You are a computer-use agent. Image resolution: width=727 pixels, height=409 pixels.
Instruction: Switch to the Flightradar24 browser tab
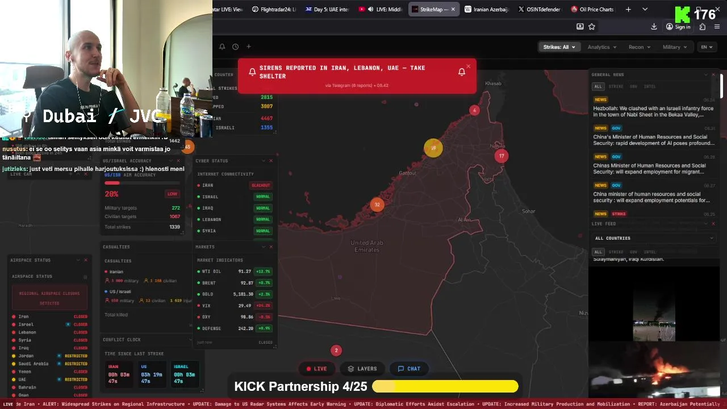(x=274, y=9)
